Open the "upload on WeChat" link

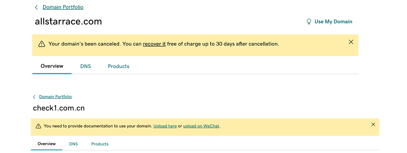tap(201, 126)
